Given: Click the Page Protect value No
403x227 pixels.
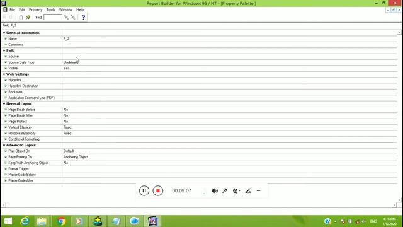Looking at the screenshot, I should pos(65,122).
